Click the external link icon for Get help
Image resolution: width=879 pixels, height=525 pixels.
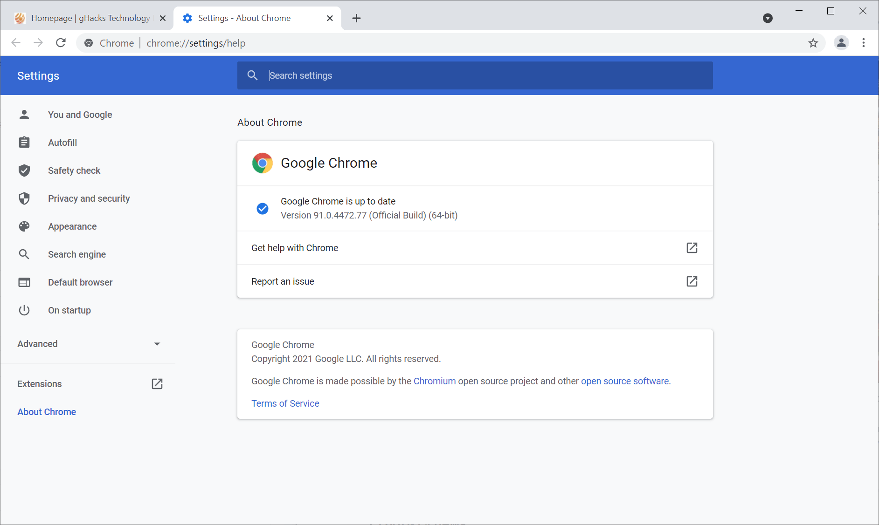click(x=692, y=248)
